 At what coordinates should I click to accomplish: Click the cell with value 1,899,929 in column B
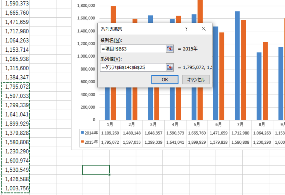tap(16, 124)
